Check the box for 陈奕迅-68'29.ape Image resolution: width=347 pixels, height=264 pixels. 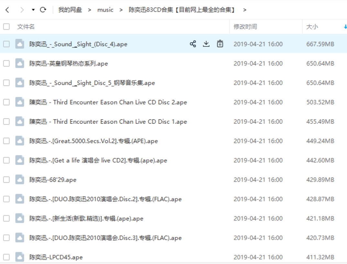[x=6, y=180]
